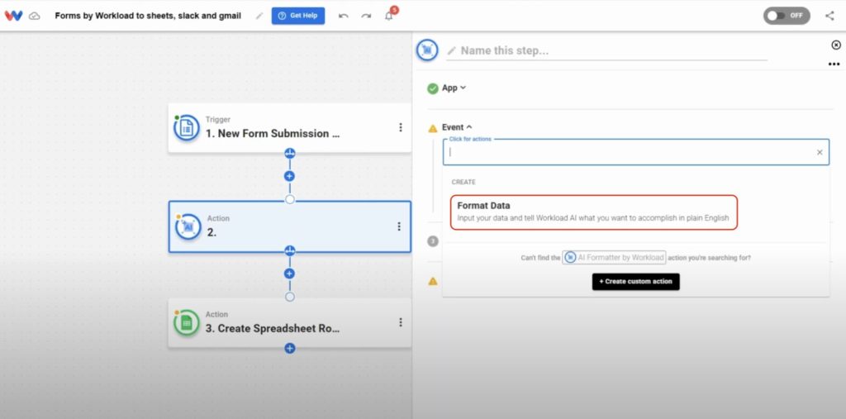Add a step between trigger and step 2

(x=290, y=176)
